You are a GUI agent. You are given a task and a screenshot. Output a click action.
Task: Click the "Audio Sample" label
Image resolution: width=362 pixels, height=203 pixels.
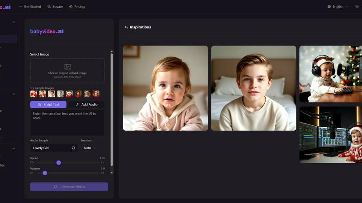tap(39, 140)
